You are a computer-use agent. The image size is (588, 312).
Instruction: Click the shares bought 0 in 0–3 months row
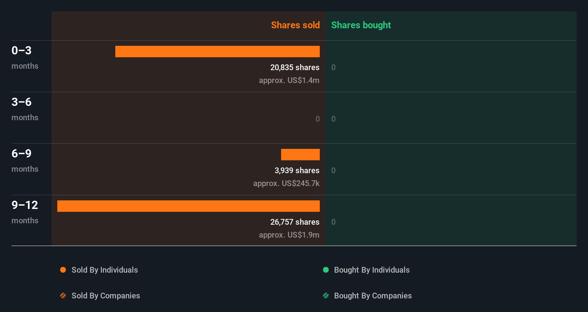tap(333, 67)
